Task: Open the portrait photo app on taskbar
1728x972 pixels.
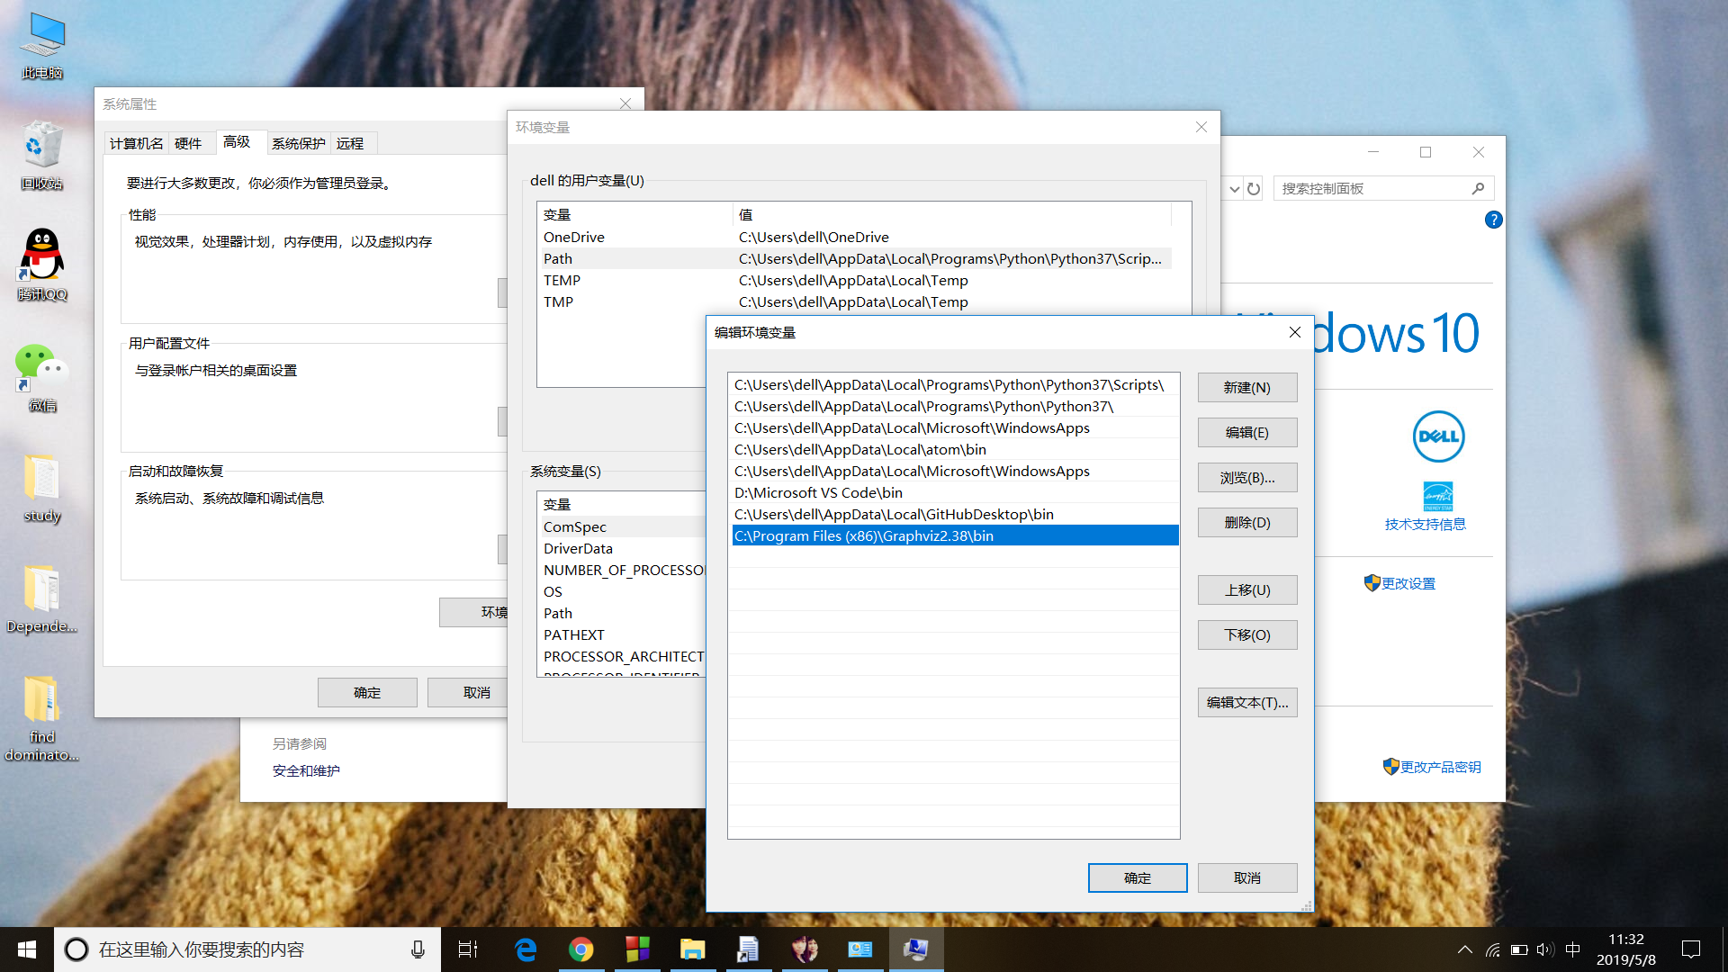Action: coord(804,949)
